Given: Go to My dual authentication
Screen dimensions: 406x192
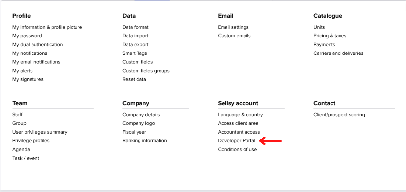Looking at the screenshot, I should [x=37, y=45].
